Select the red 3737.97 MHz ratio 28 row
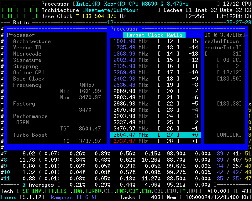Viewport: 252px width, 201px height. 155,141
